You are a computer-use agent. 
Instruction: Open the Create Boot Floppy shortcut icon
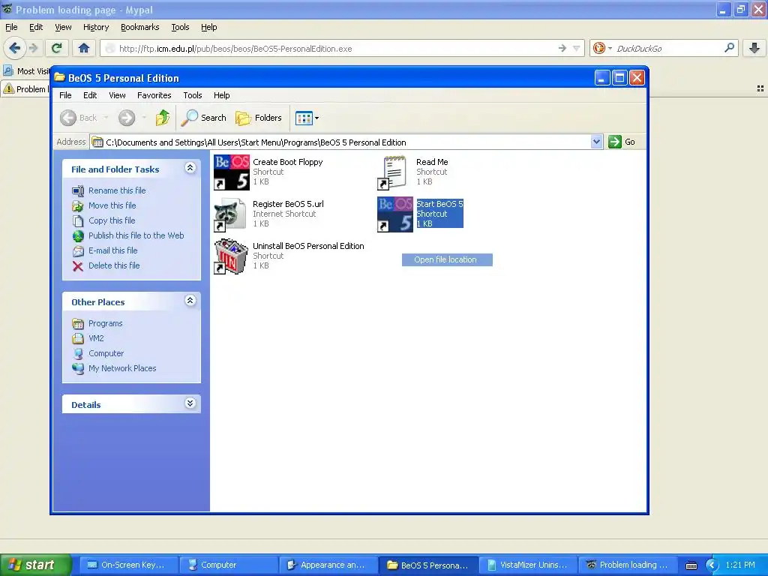pos(232,172)
